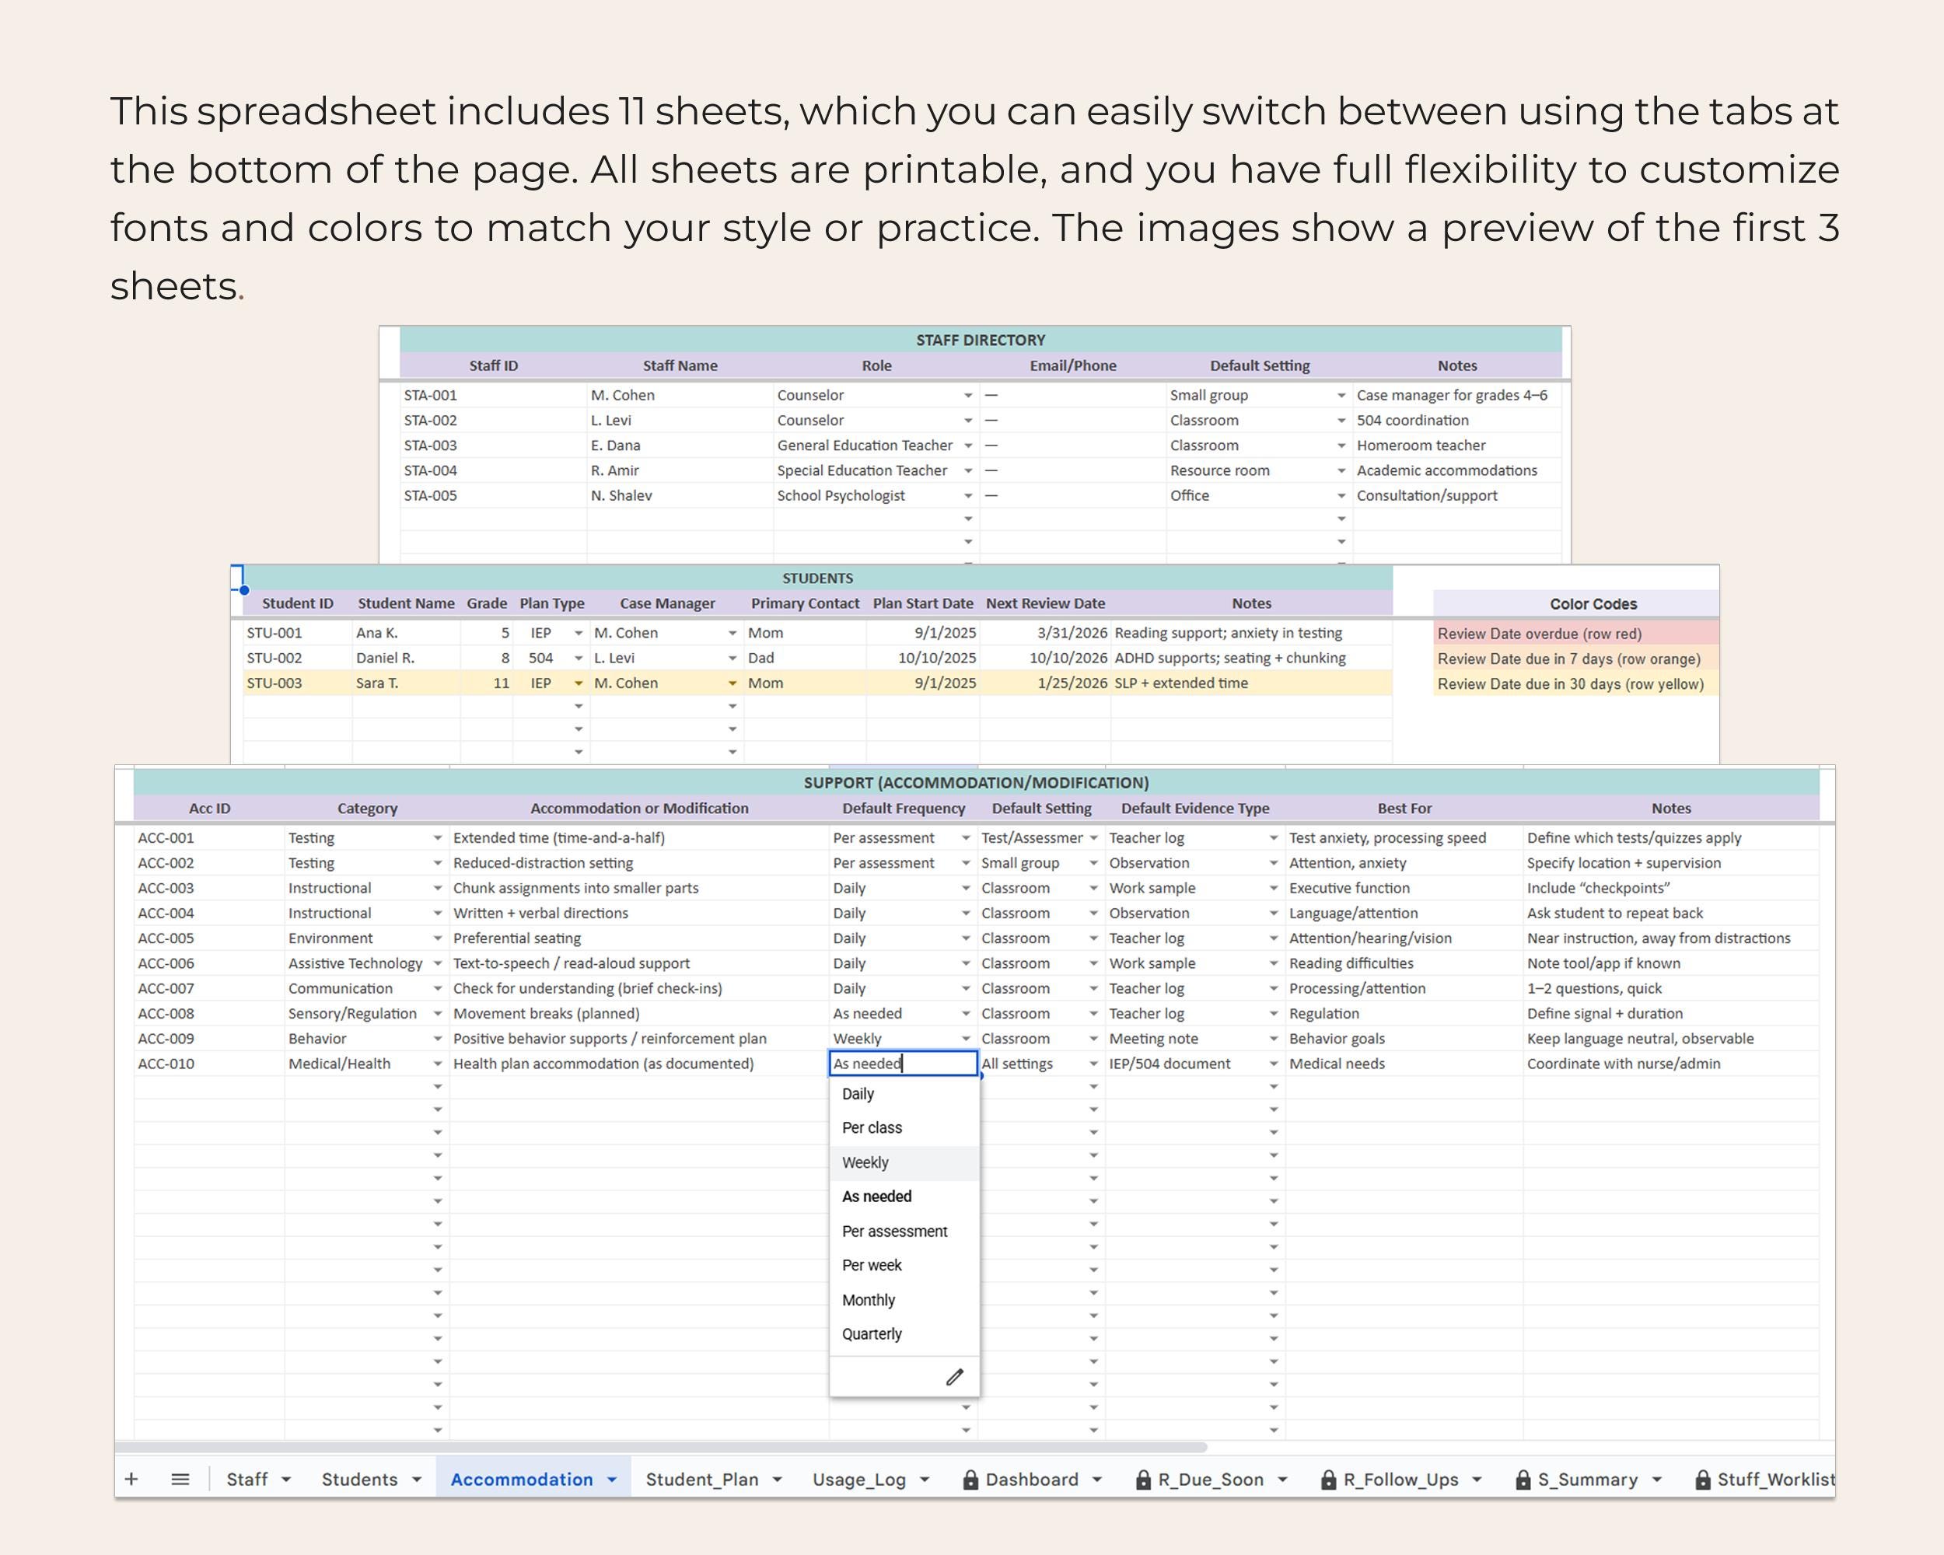The image size is (1944, 1555).
Task: Select Per assessment option in list
Action: pos(904,1232)
